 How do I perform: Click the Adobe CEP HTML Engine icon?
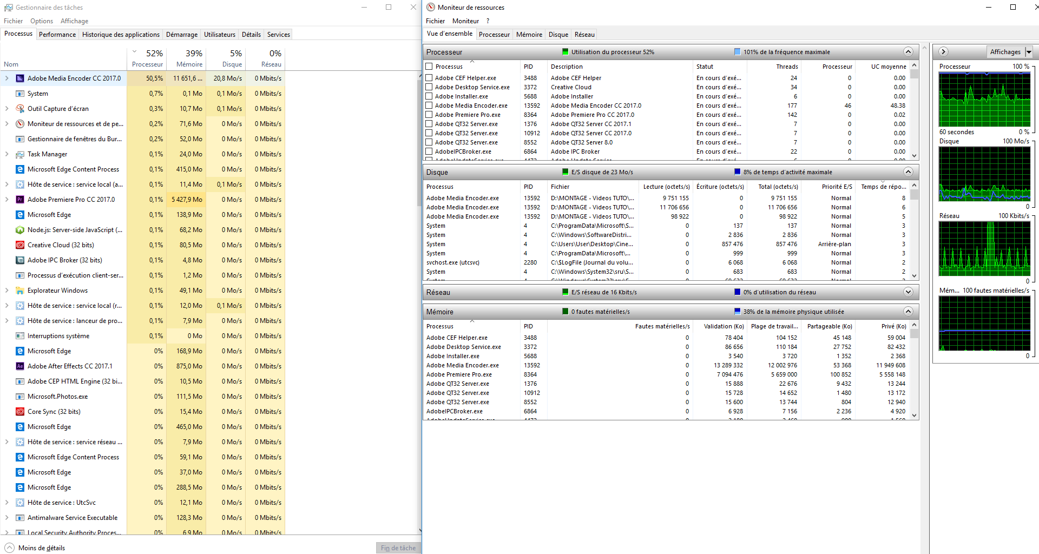pos(20,381)
